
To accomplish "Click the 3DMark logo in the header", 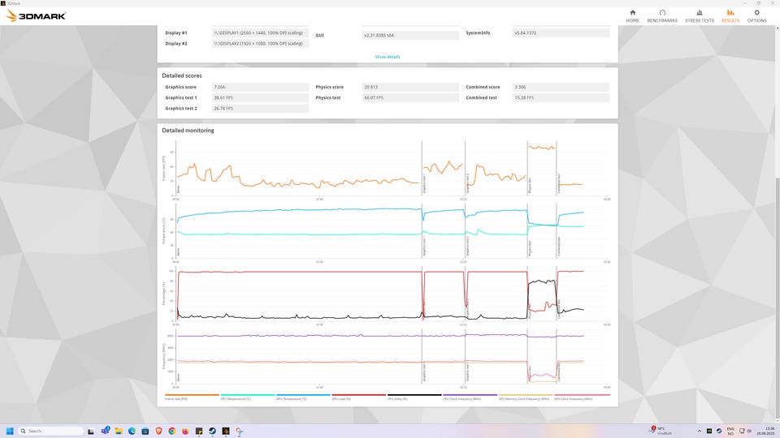I will pyautogui.click(x=37, y=15).
